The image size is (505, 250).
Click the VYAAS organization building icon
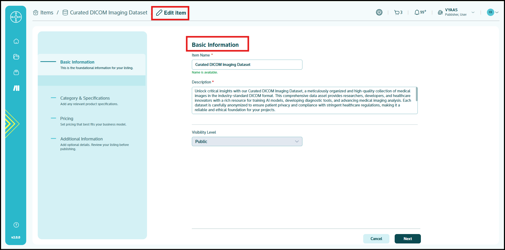440,12
